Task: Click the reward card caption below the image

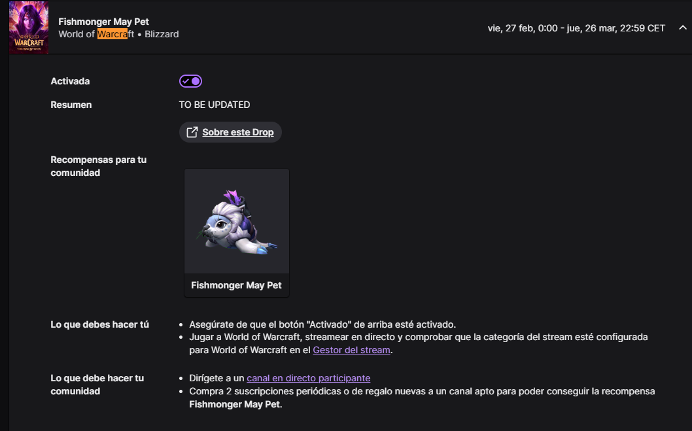Action: click(x=237, y=285)
